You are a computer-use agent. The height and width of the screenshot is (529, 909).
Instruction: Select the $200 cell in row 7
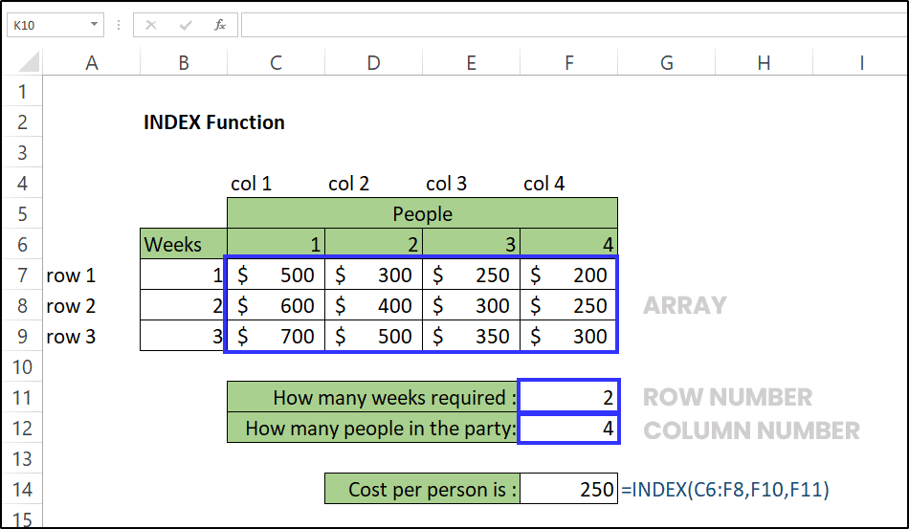pyautogui.click(x=568, y=275)
